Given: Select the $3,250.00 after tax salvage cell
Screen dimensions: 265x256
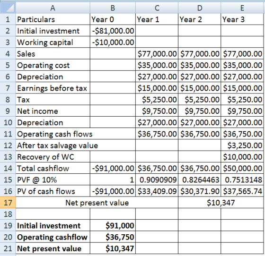Looking at the screenshot, I should tap(242, 145).
